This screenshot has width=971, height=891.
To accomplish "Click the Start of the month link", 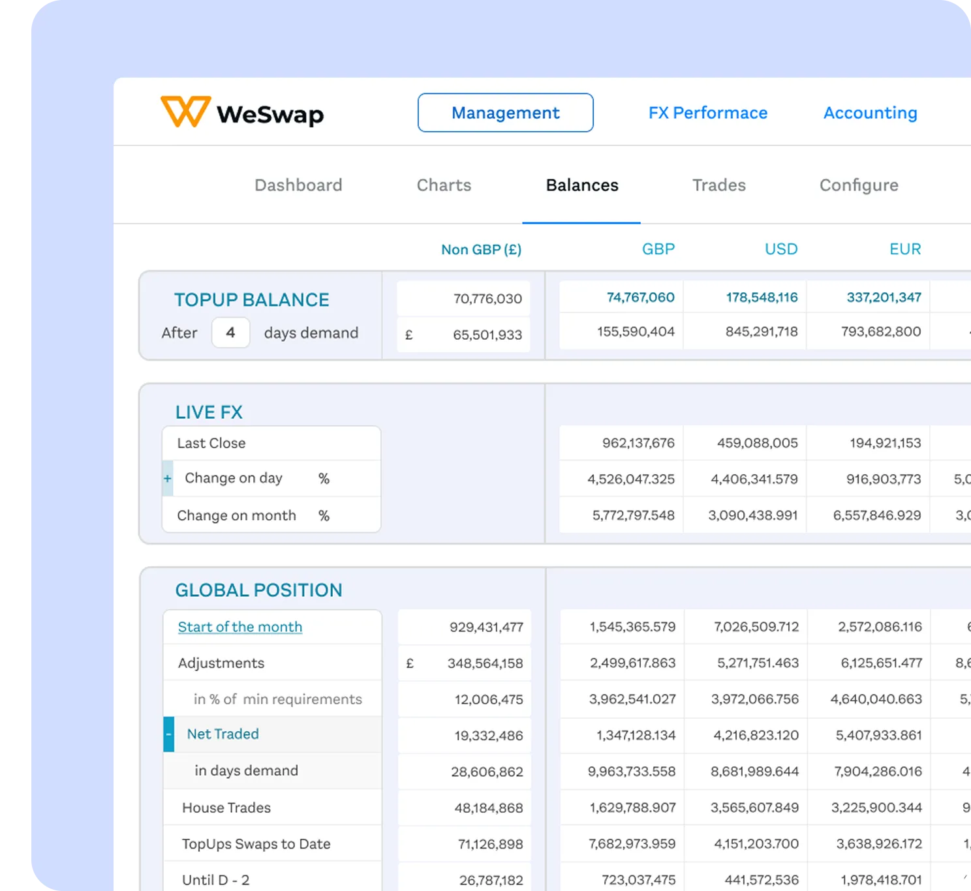I will [239, 627].
